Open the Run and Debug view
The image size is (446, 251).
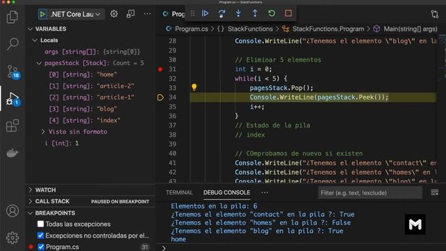pyautogui.click(x=13, y=98)
